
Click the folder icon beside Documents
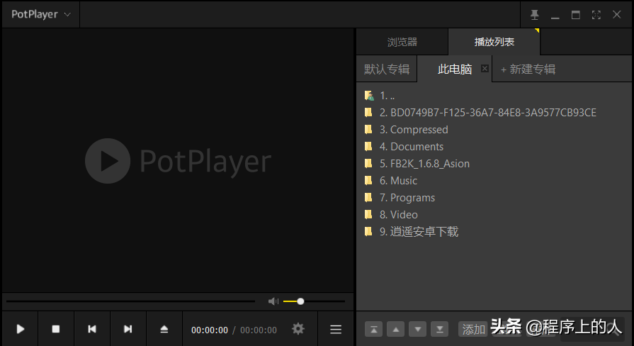[368, 146]
